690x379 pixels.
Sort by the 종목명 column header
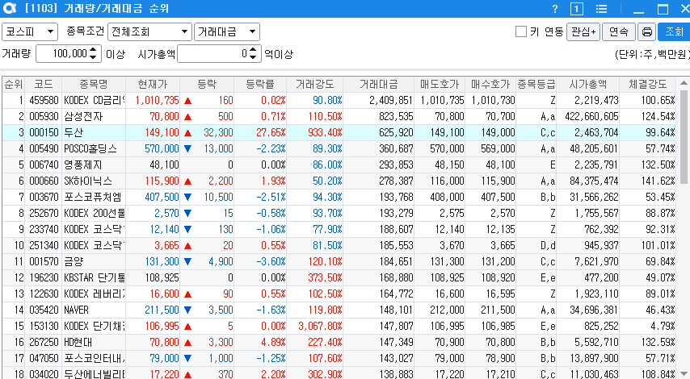pyautogui.click(x=94, y=85)
